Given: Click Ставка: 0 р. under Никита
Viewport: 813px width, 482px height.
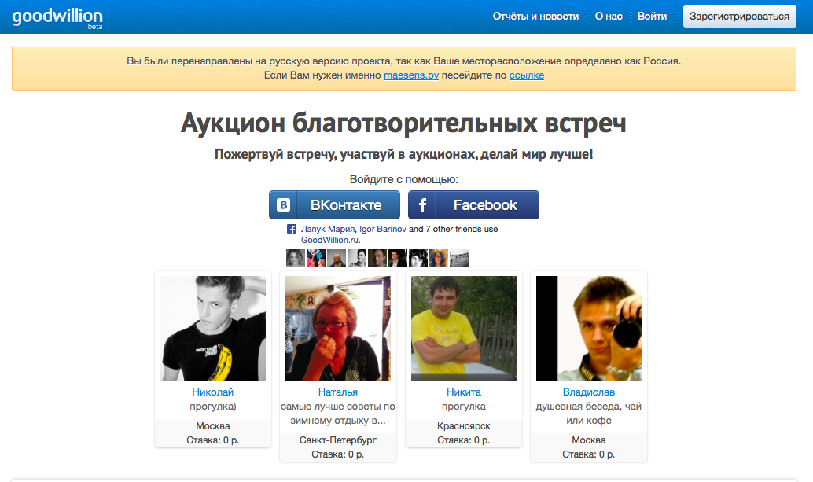Looking at the screenshot, I should click(x=464, y=440).
